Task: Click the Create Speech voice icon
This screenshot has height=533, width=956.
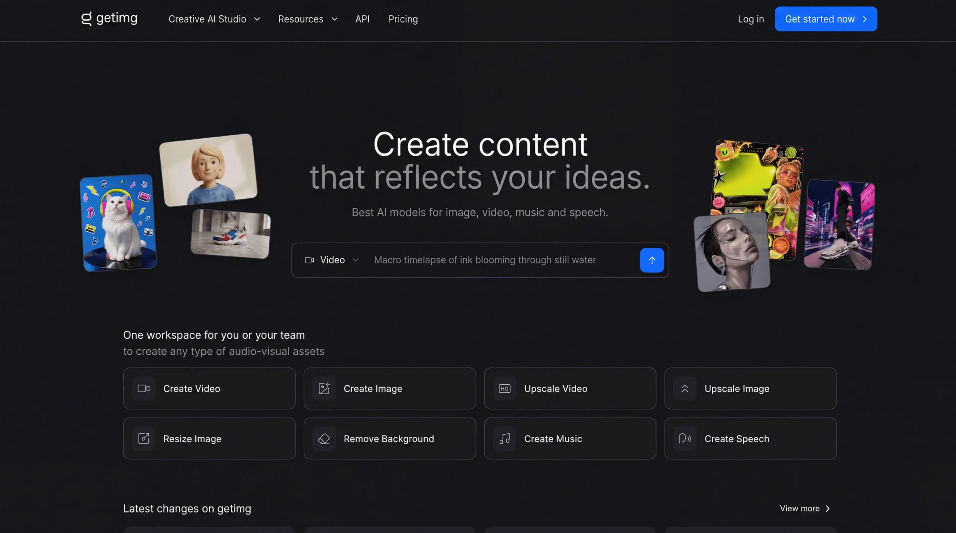Action: pos(685,438)
